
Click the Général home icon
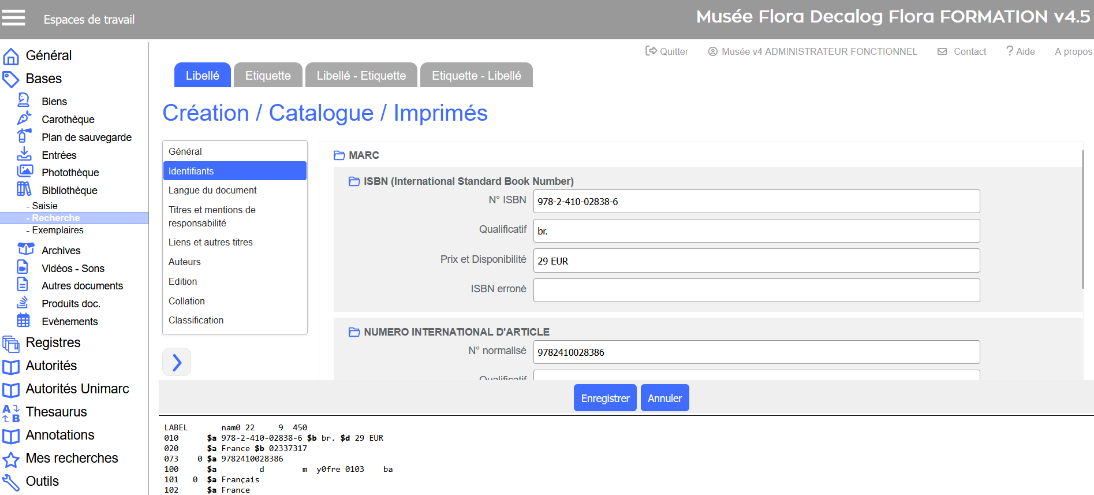click(11, 56)
